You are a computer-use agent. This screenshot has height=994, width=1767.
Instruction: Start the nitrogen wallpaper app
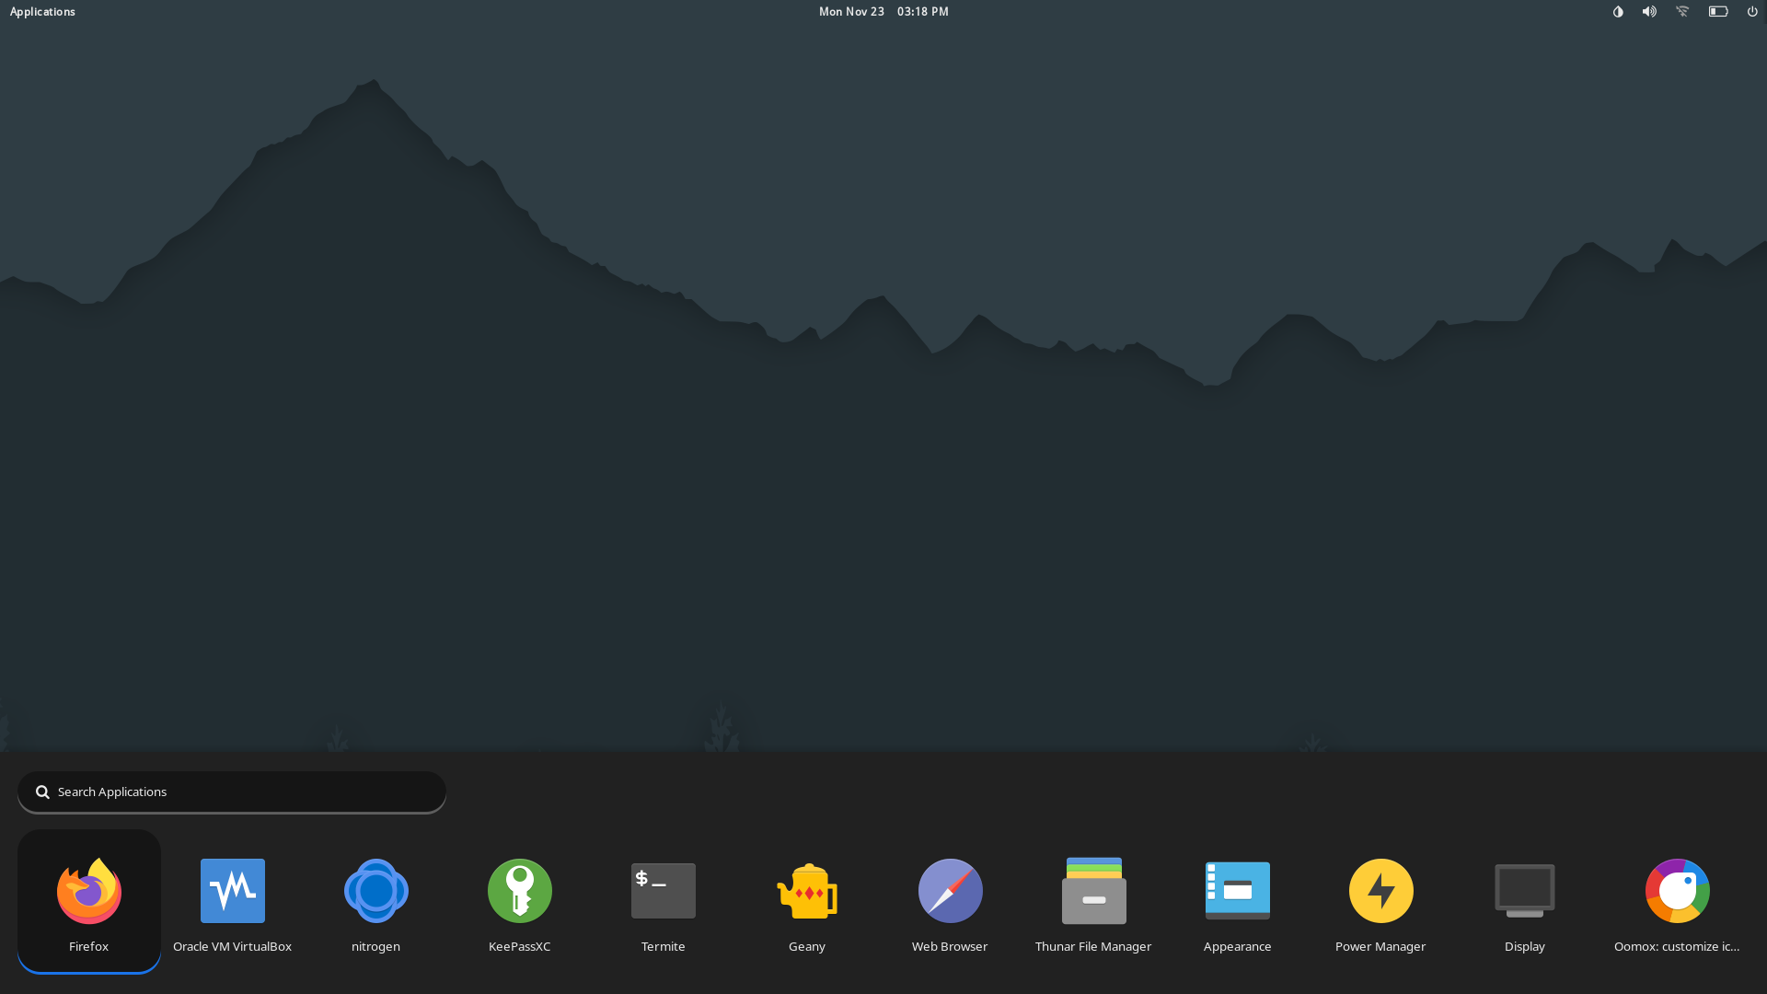(375, 891)
